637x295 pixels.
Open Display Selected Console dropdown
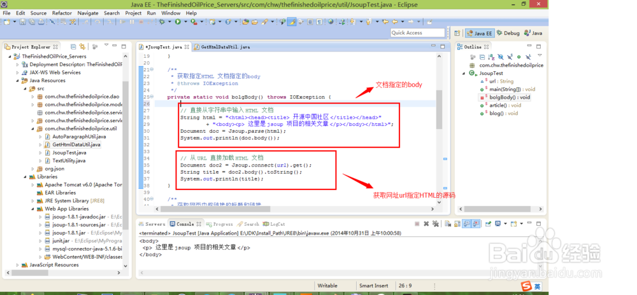pos(505,223)
